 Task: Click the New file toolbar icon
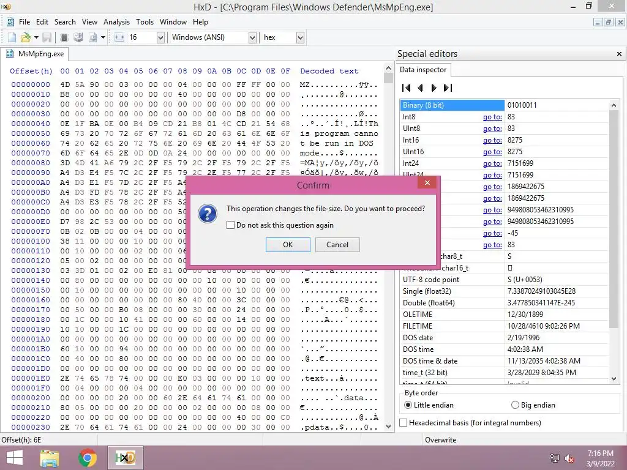click(12, 37)
